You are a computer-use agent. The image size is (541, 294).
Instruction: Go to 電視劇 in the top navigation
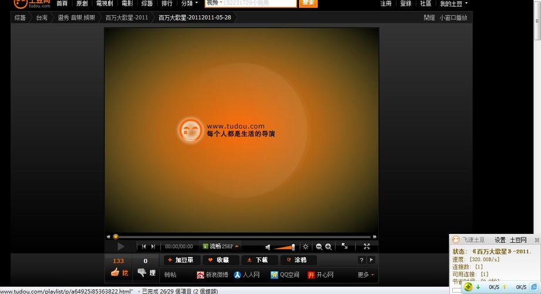tap(104, 4)
